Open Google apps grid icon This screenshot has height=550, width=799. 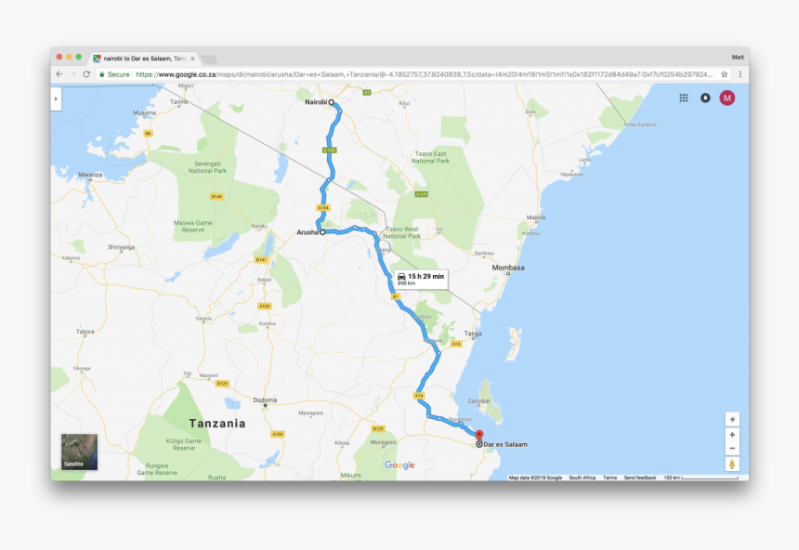point(684,98)
